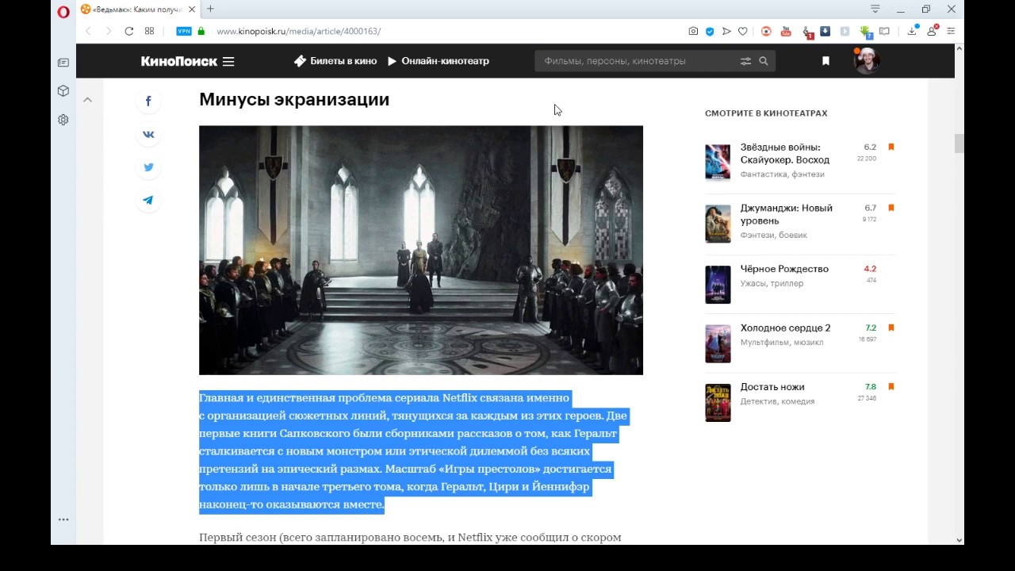Click the СМОТРИТЕ В КИНОТЕАТРАХ header
The width and height of the screenshot is (1015, 571).
[766, 113]
